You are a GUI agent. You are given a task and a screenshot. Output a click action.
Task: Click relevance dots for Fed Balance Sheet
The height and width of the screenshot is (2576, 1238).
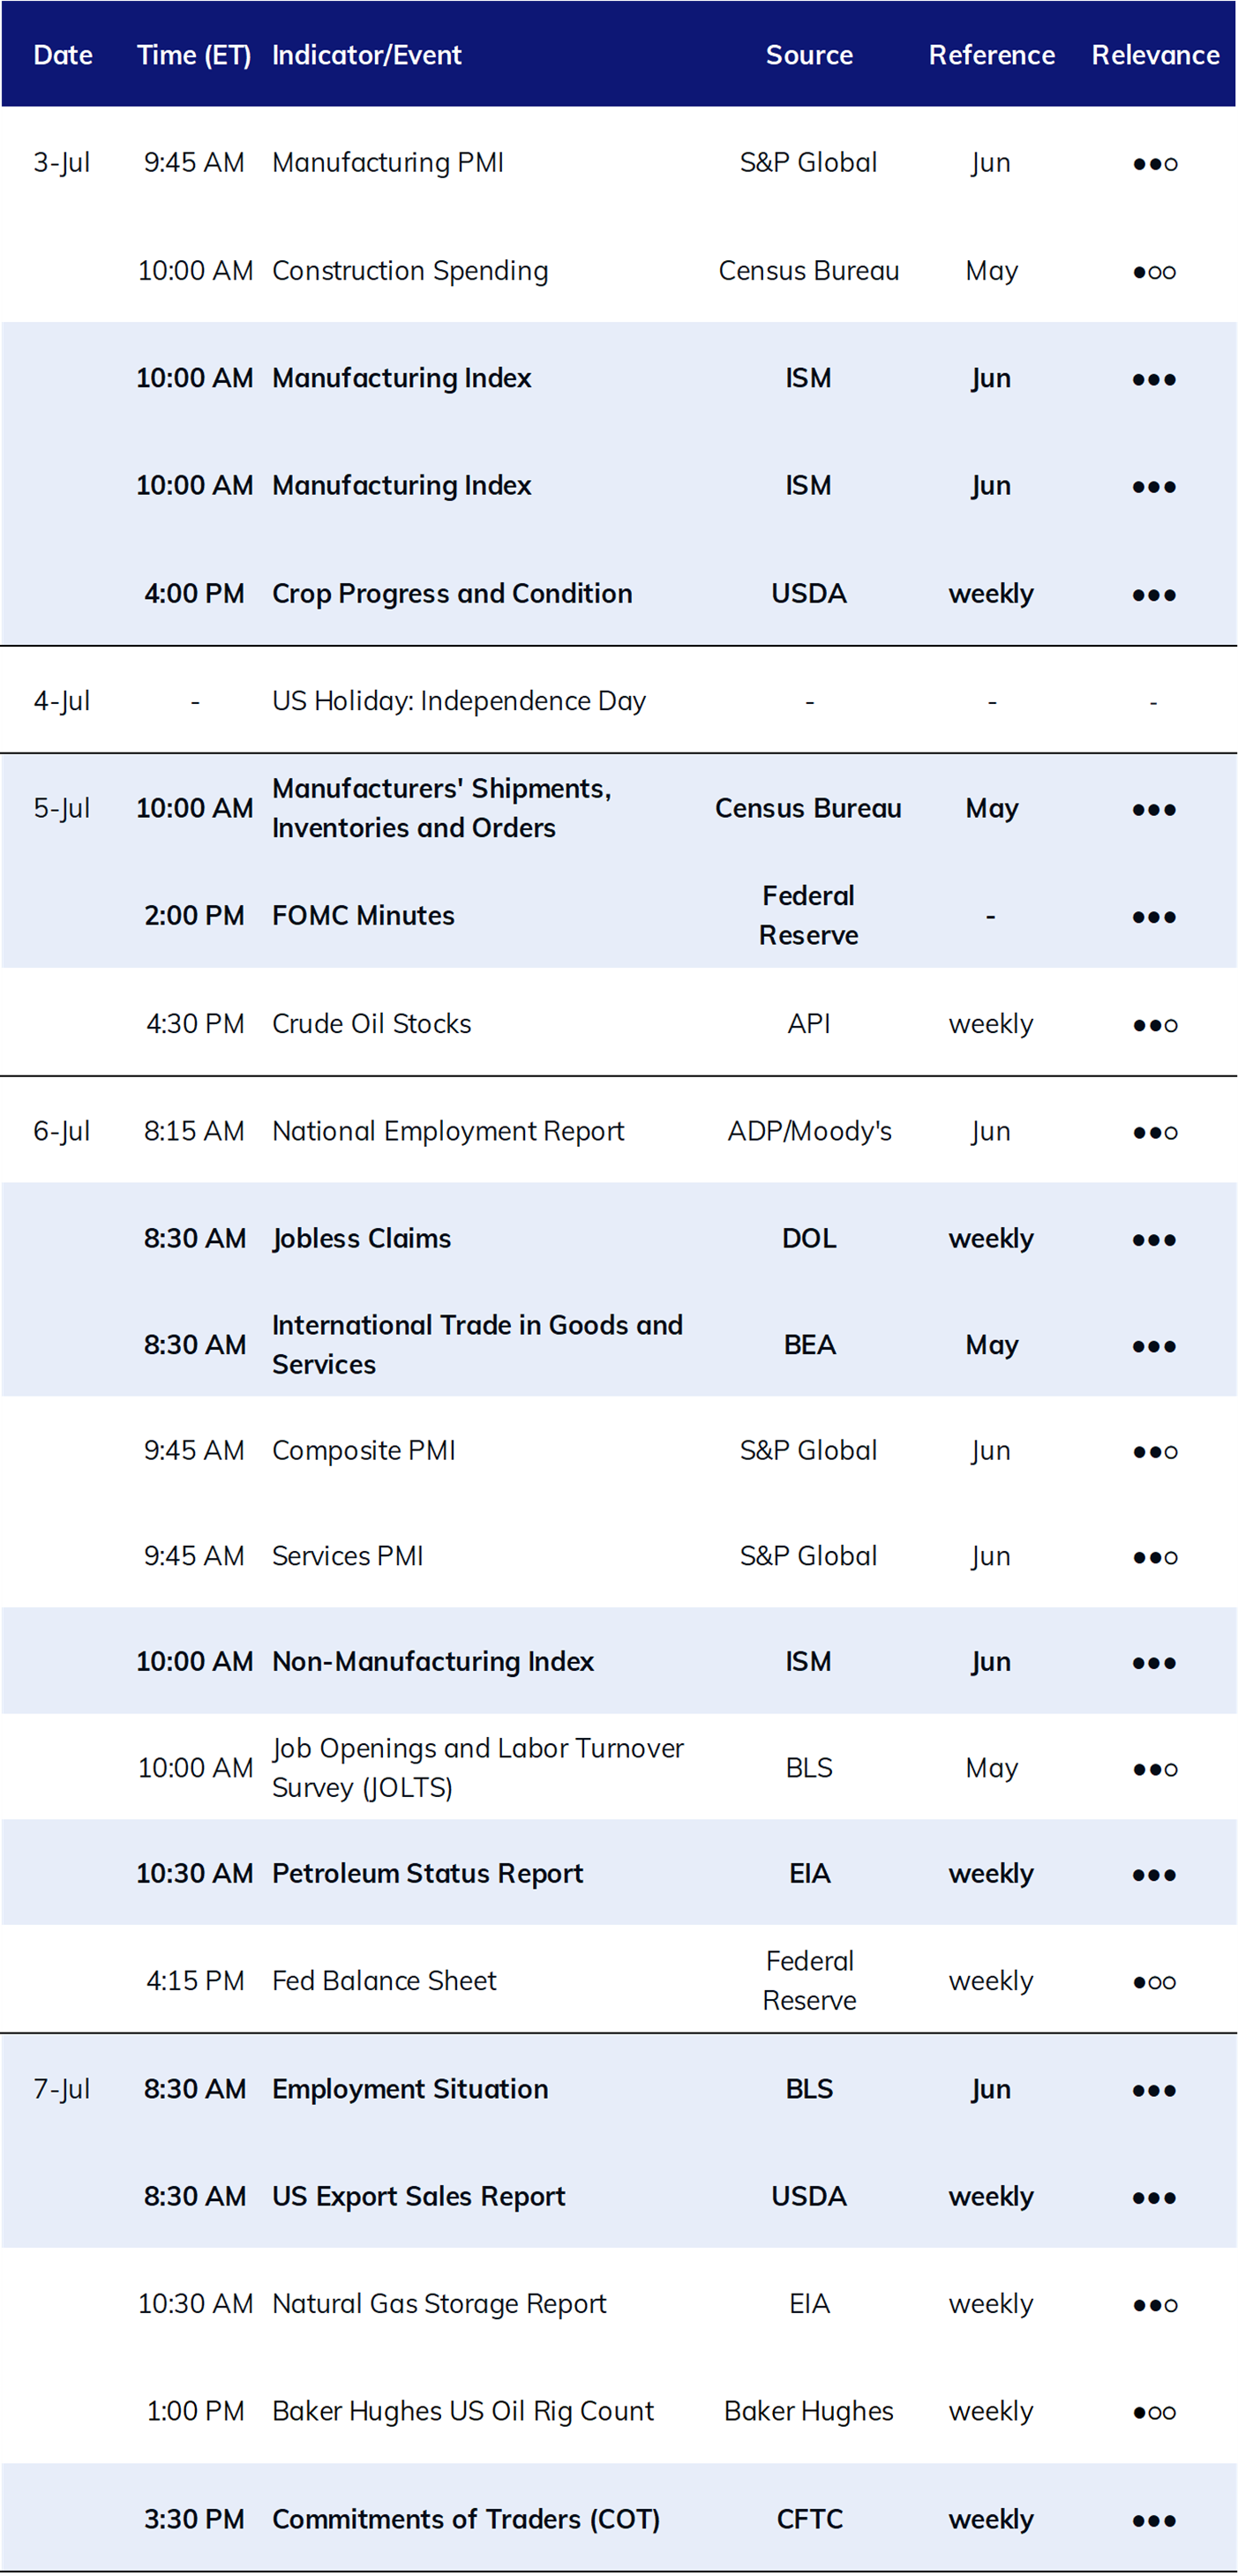1154,1982
